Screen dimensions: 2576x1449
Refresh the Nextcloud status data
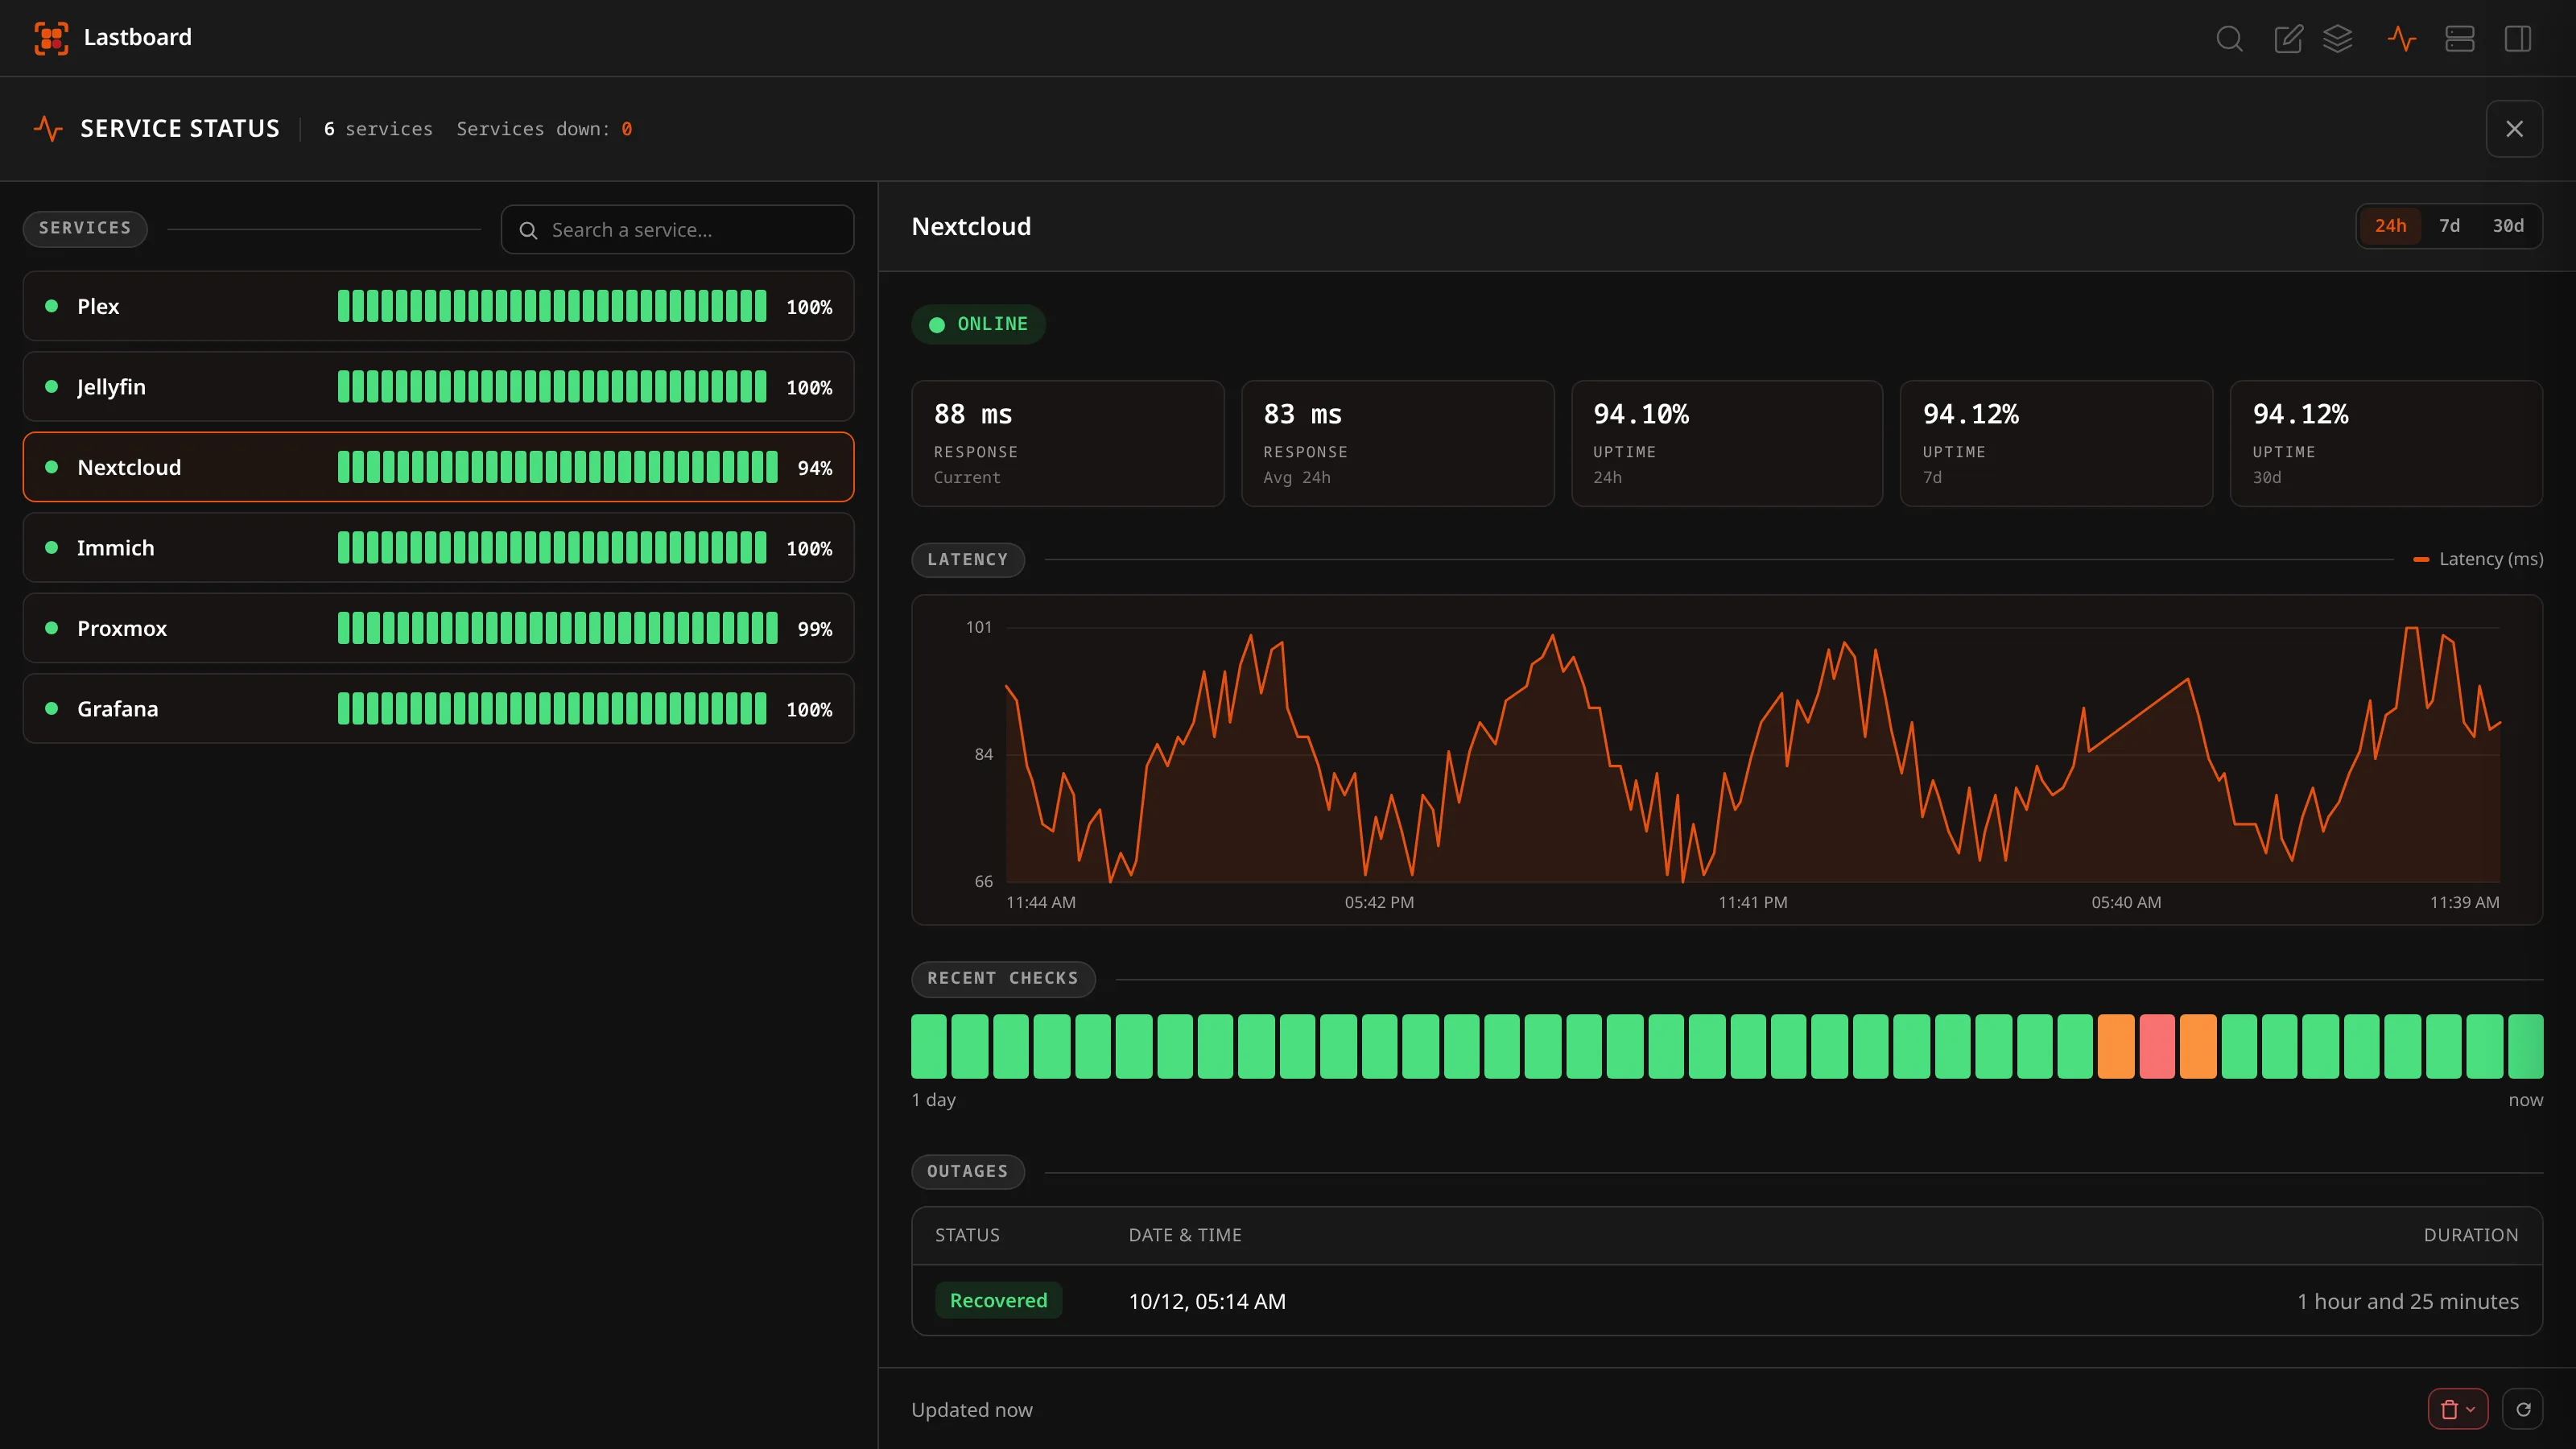[2523, 1409]
